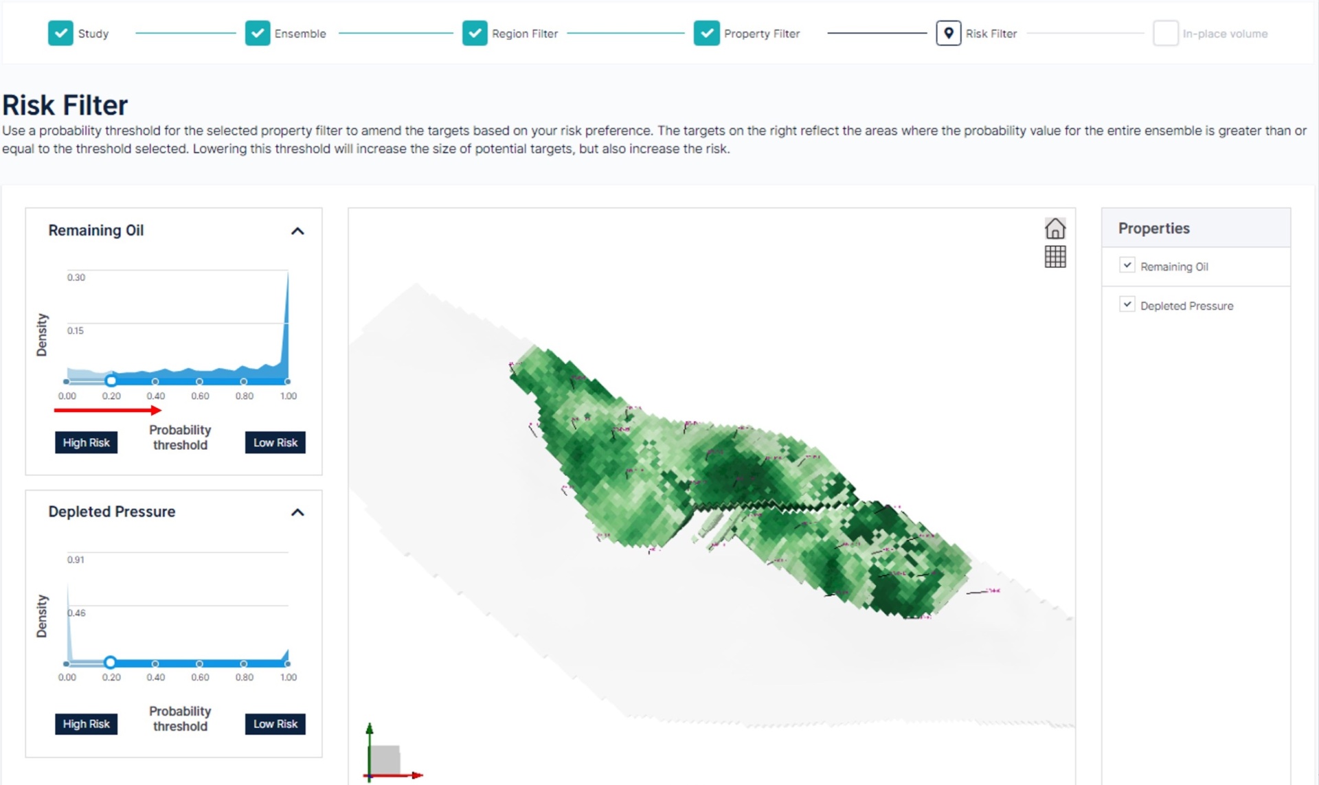Click the Study step checkmark icon
The width and height of the screenshot is (1319, 785).
point(60,33)
